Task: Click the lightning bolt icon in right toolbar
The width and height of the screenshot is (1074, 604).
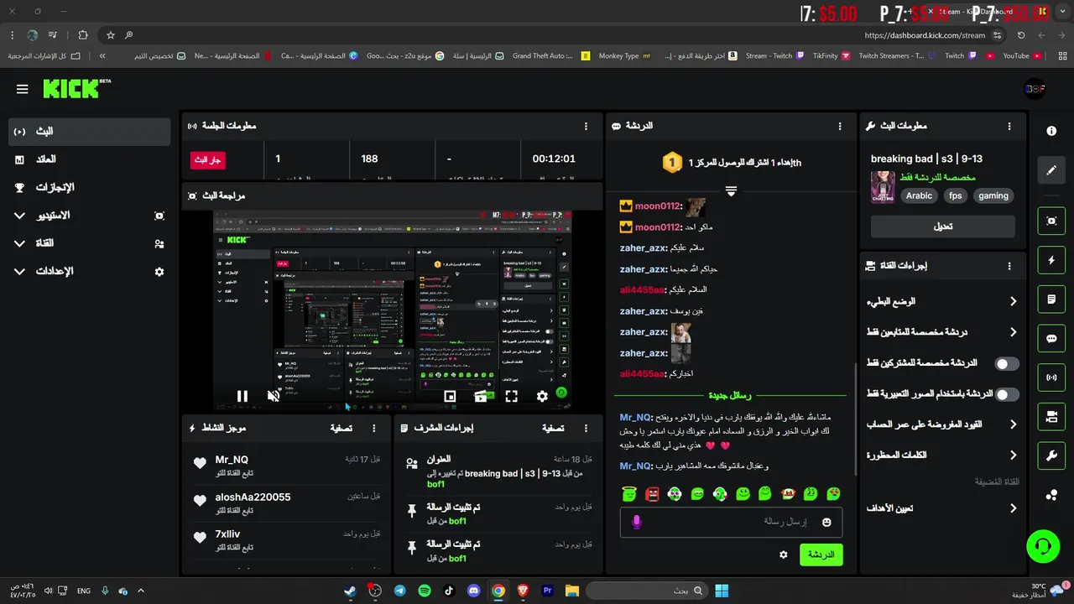Action: tap(1051, 260)
